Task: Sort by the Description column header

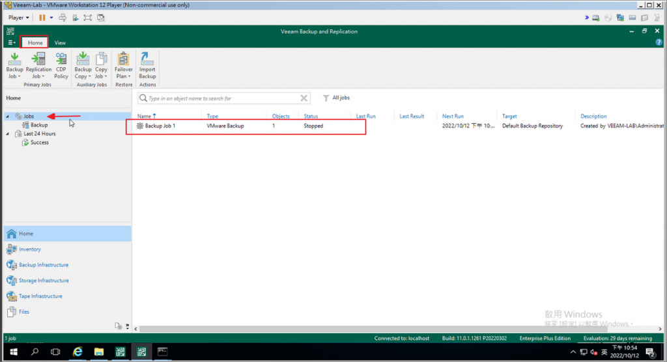Action: coord(593,116)
